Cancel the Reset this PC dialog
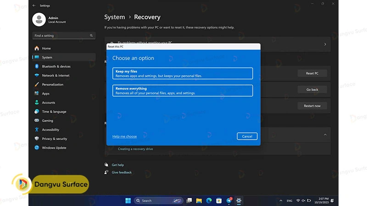Viewport: 367px width, 206px height. [x=247, y=136]
